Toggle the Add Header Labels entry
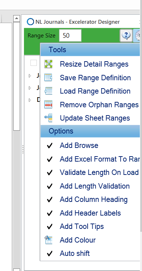142x271 pixels. (90, 213)
